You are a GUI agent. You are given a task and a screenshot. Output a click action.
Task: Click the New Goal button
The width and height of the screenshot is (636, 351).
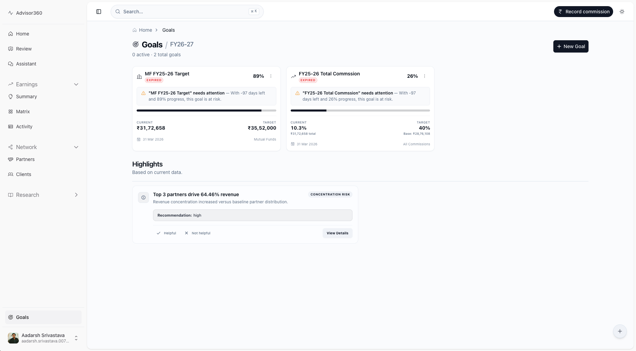(x=571, y=46)
